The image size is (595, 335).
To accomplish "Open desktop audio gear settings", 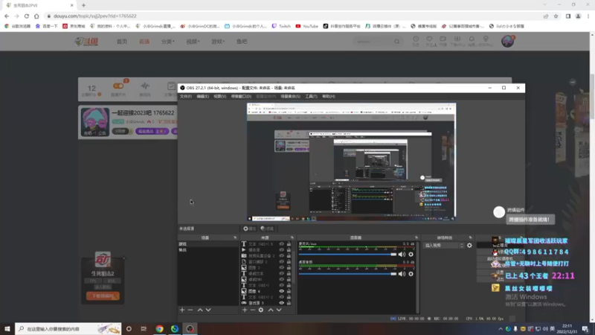I will pos(411,273).
